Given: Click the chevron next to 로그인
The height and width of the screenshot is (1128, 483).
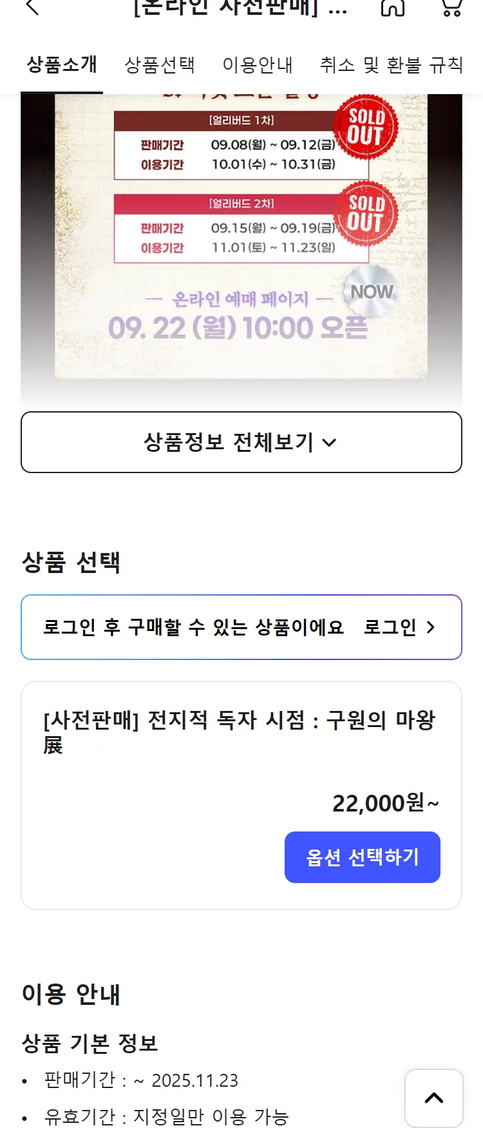Looking at the screenshot, I should coord(431,627).
